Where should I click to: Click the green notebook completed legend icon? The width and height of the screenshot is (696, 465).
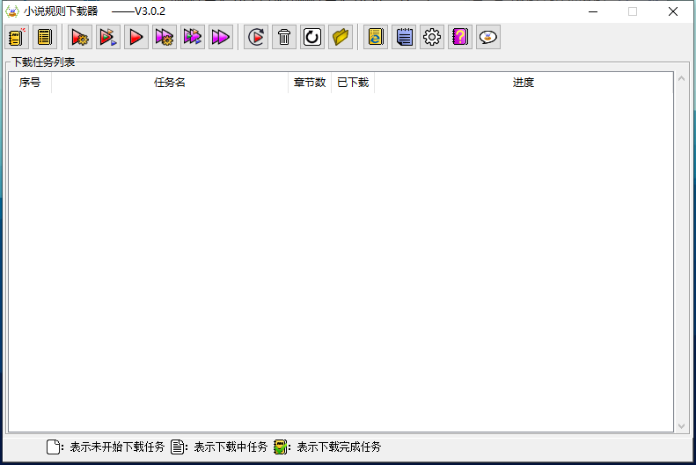(280, 447)
